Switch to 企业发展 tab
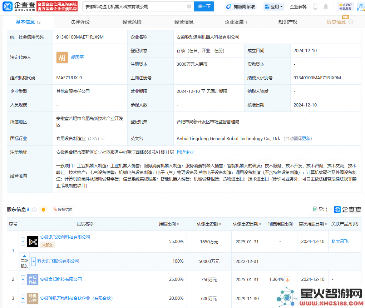 pyautogui.click(x=236, y=22)
